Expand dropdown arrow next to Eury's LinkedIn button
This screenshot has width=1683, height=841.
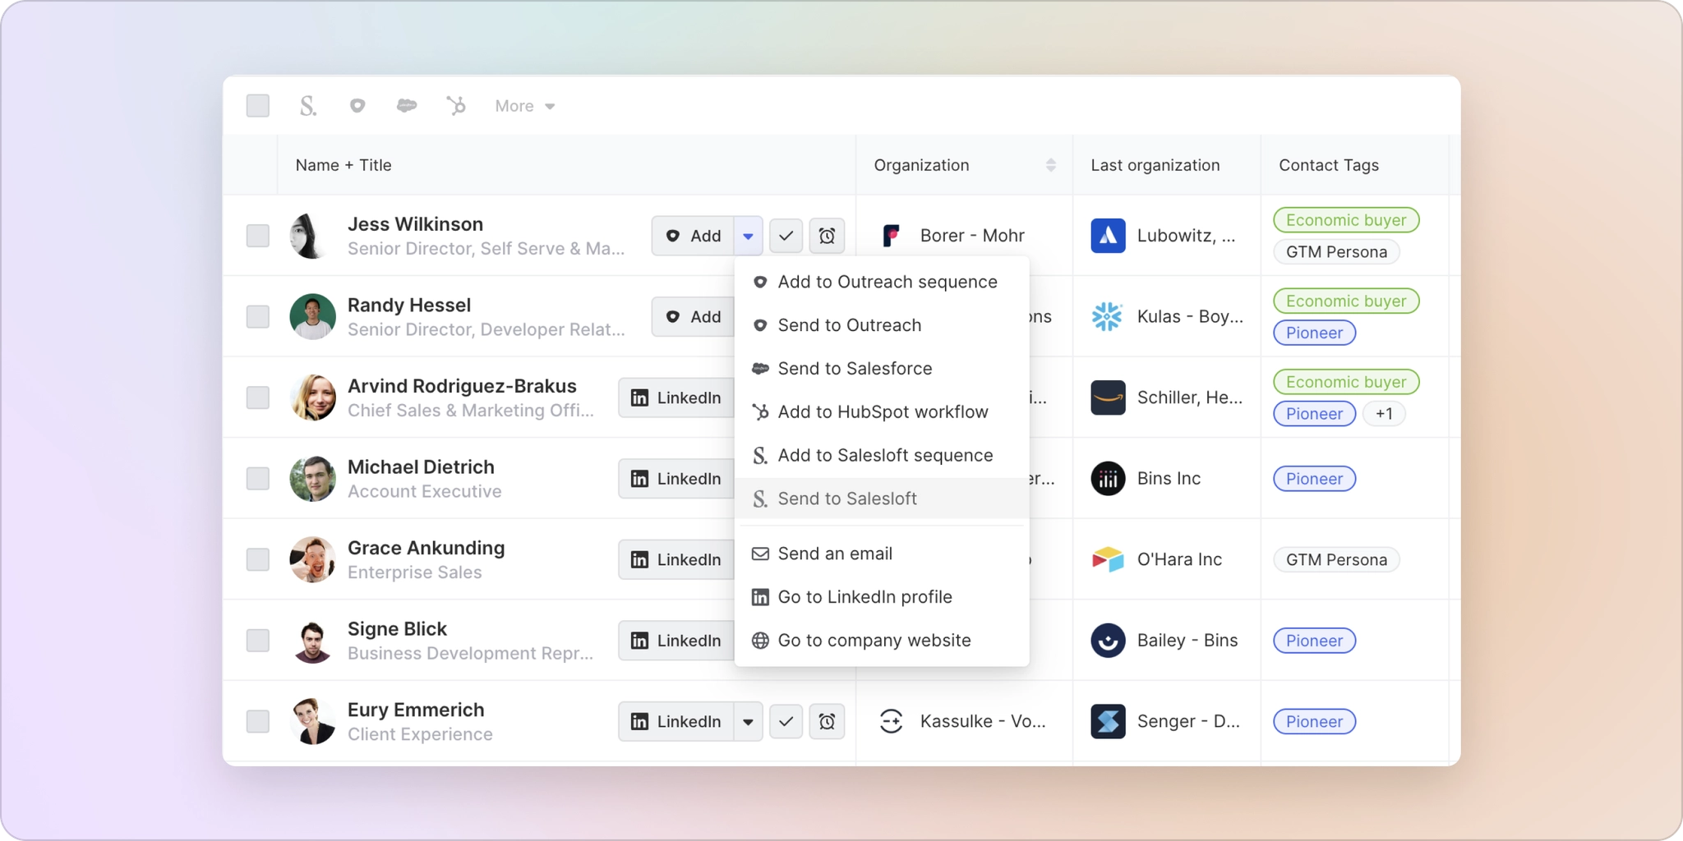748,722
